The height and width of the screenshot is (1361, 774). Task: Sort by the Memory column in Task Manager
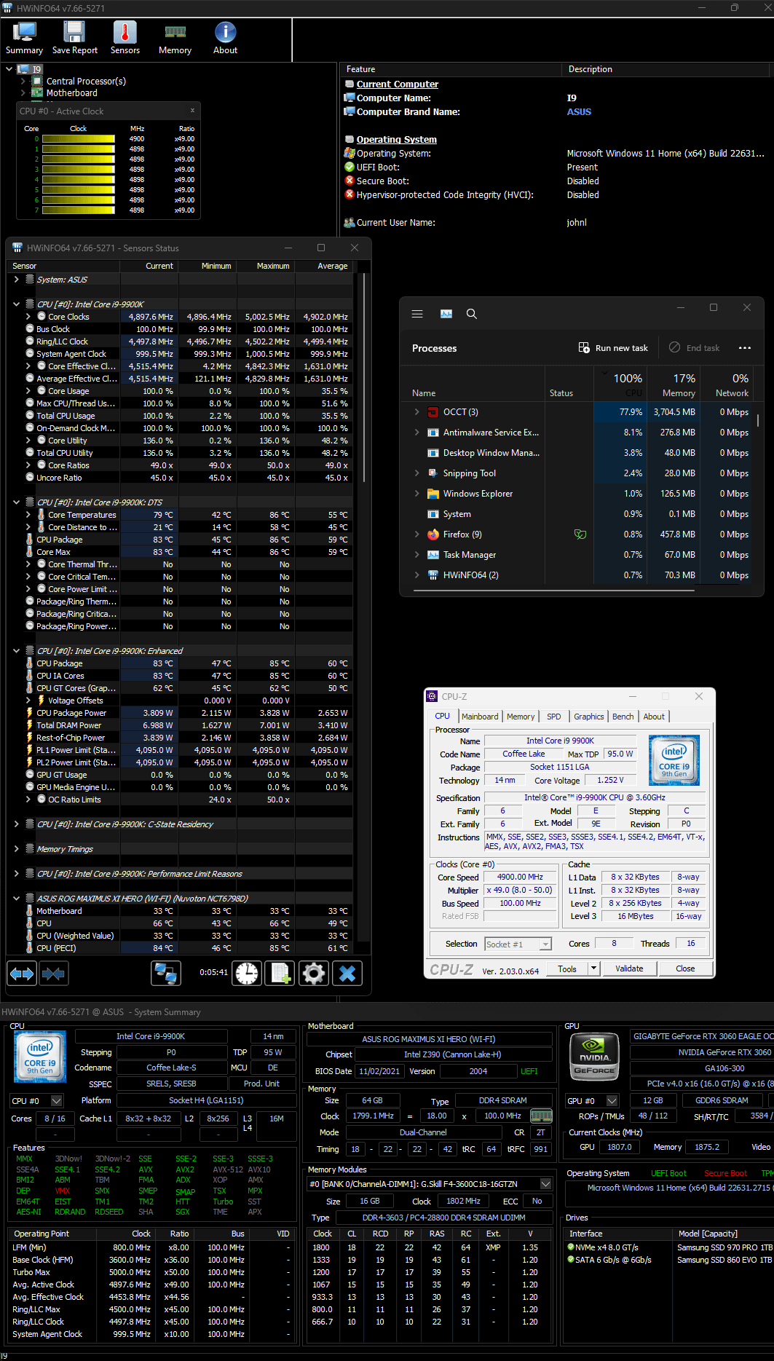pyautogui.click(x=674, y=384)
